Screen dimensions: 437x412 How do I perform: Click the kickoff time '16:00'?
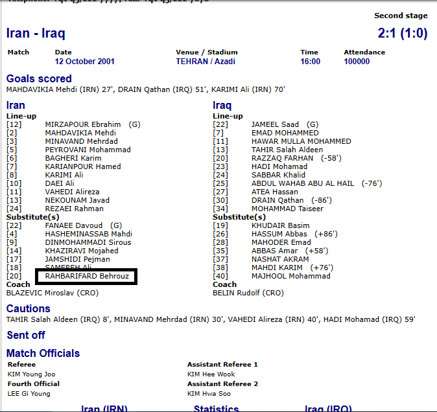tap(310, 62)
